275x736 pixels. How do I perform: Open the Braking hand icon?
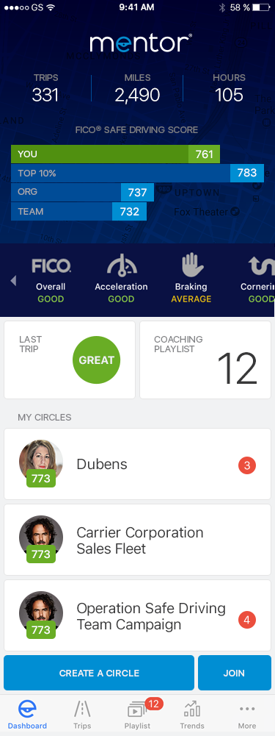pos(191,265)
